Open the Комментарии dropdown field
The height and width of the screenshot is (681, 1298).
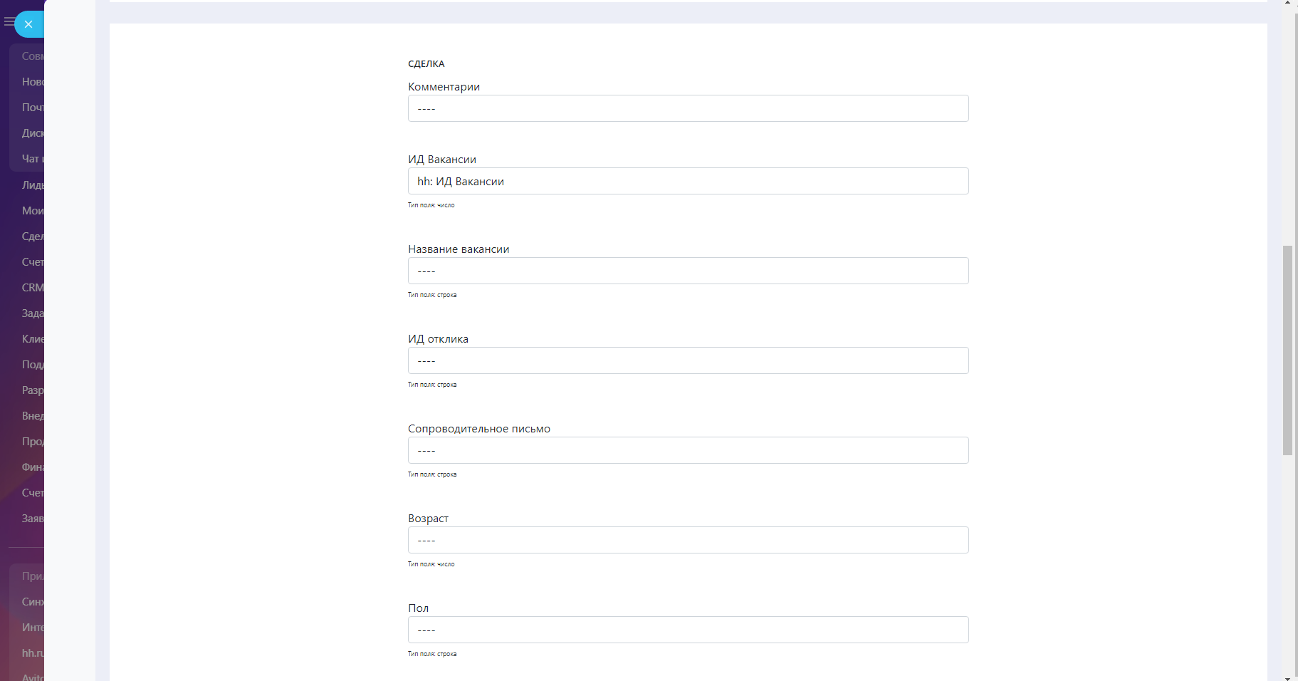pos(688,108)
